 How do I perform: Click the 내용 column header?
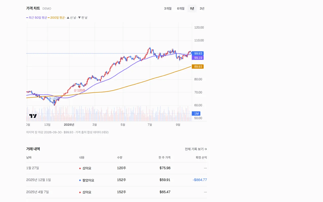(82, 158)
